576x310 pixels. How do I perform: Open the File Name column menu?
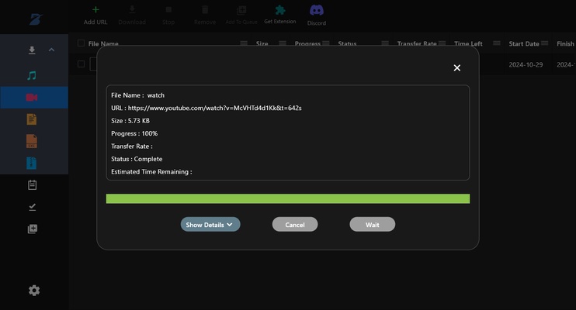click(244, 44)
